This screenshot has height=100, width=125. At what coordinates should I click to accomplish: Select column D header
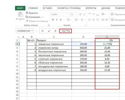[83, 37]
